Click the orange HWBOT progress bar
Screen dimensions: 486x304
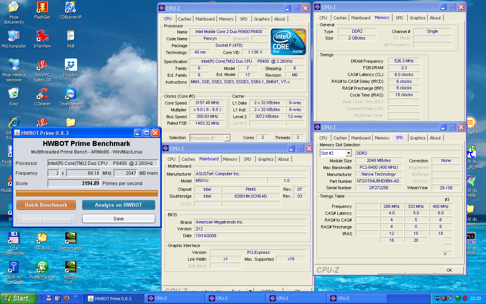tap(87, 193)
